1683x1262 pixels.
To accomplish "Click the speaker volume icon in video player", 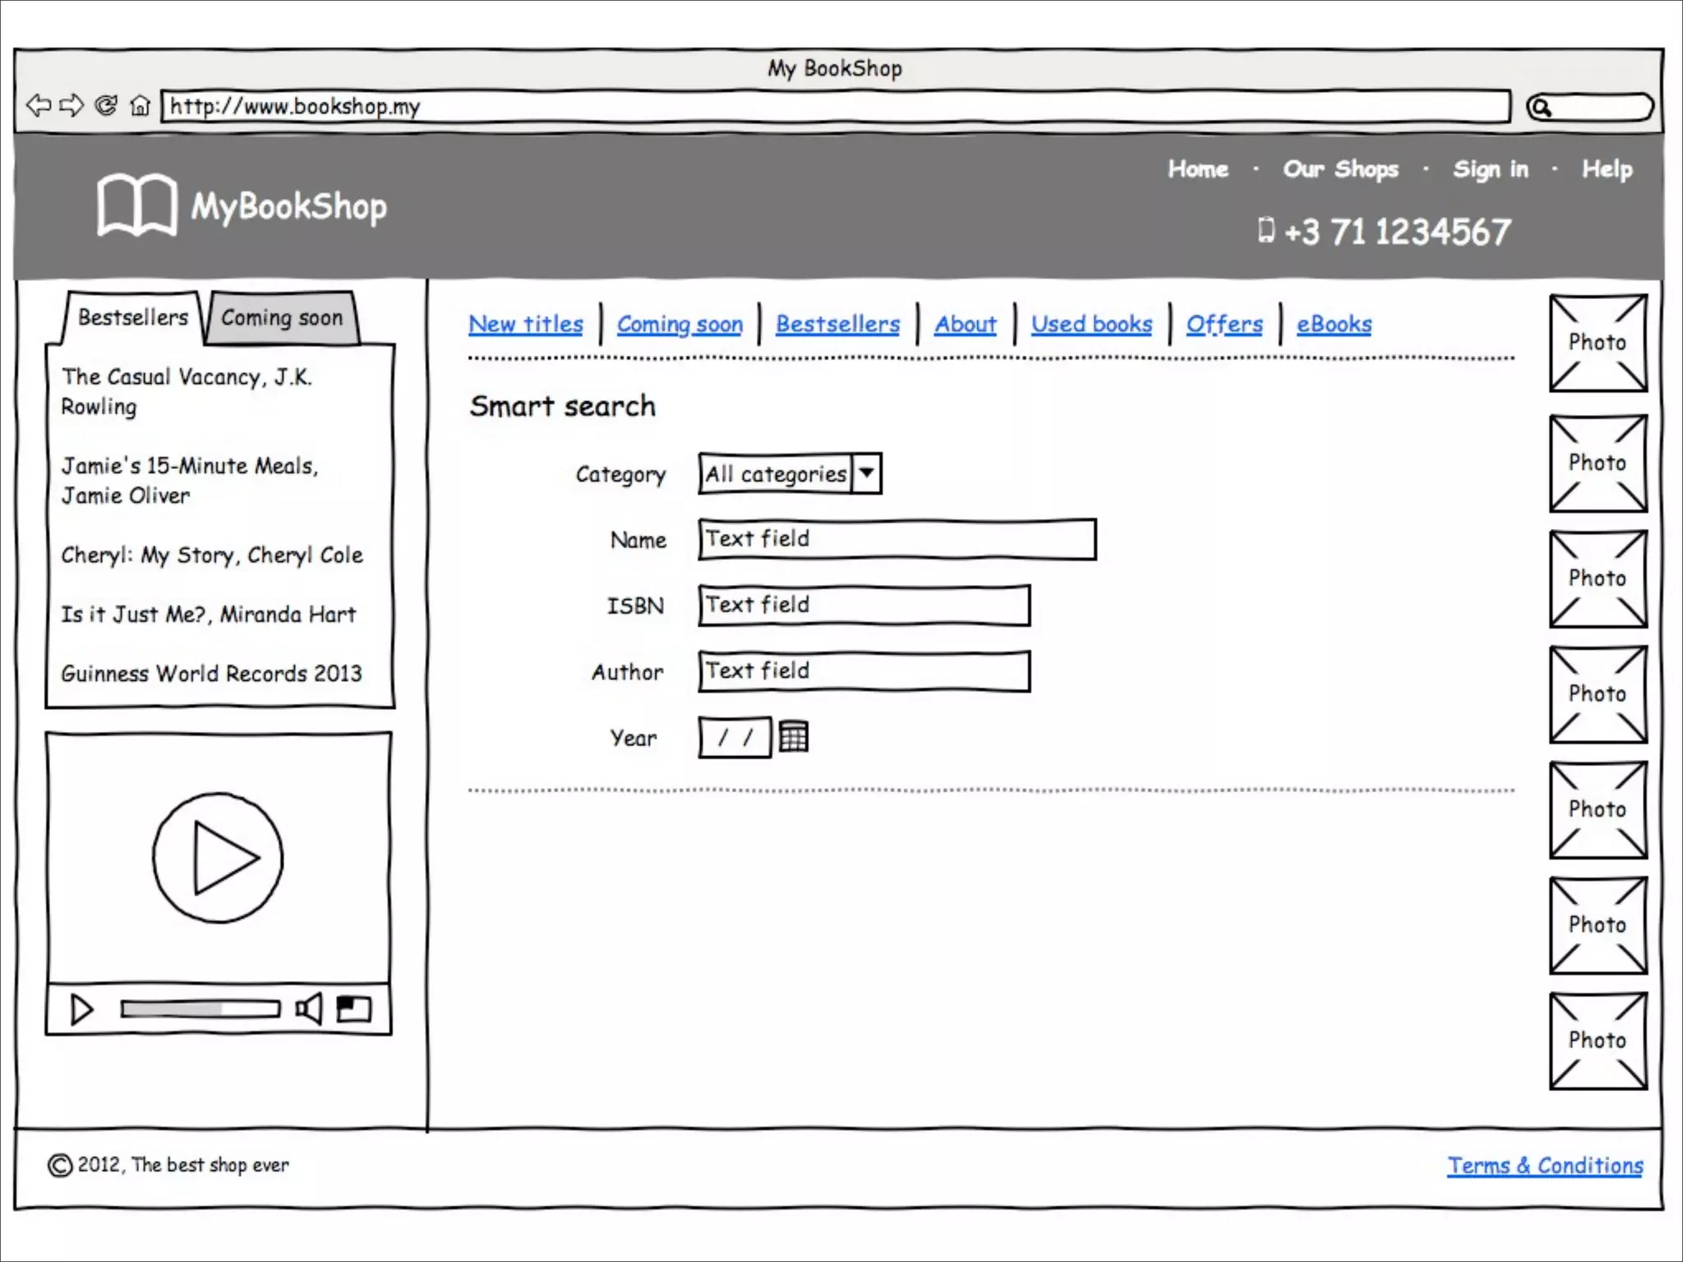I will tap(309, 1008).
